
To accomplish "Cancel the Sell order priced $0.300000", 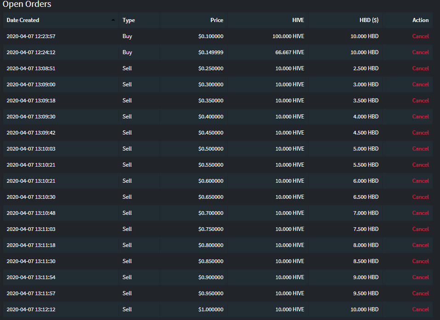I will pyautogui.click(x=420, y=84).
